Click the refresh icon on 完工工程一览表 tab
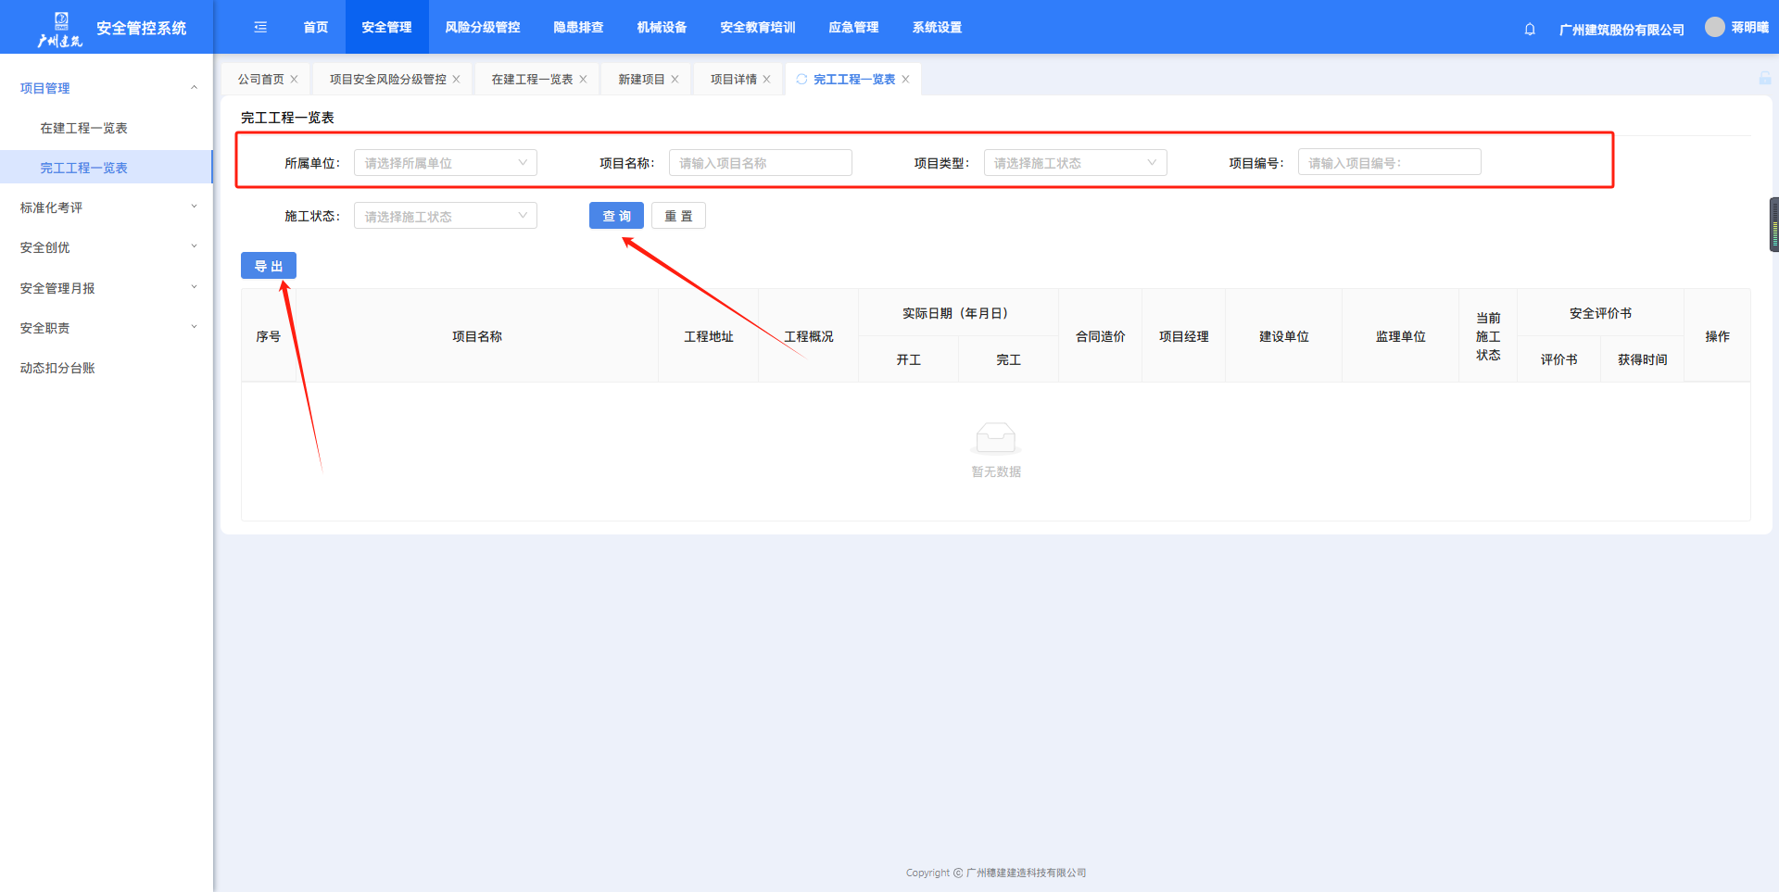Viewport: 1779px width, 892px height. (x=801, y=80)
